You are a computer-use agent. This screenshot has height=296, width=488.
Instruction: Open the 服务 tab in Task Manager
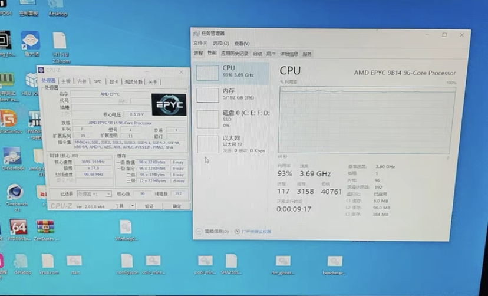[x=307, y=54]
